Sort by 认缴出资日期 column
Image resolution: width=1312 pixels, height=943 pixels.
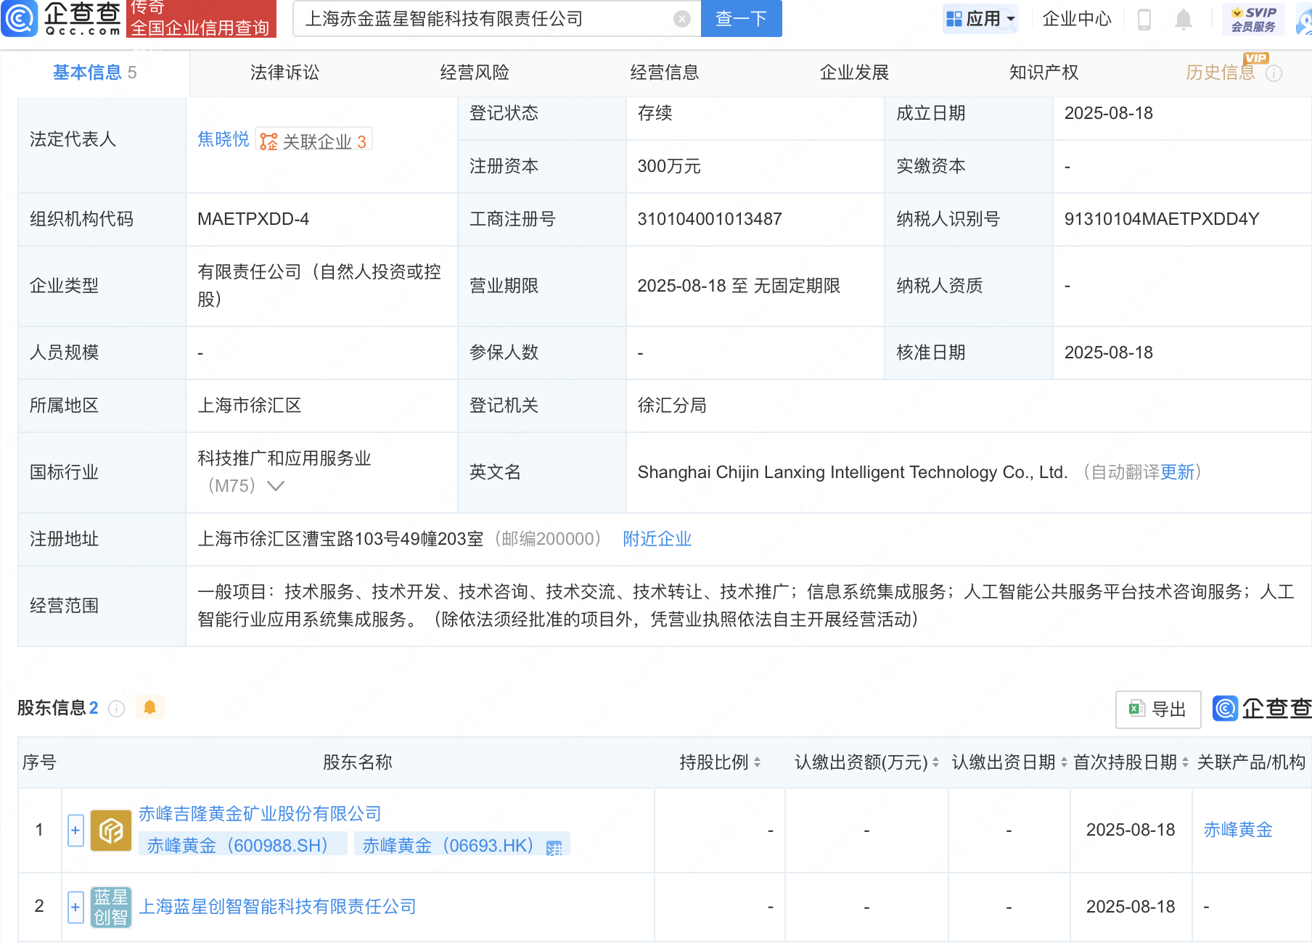pos(1064,762)
